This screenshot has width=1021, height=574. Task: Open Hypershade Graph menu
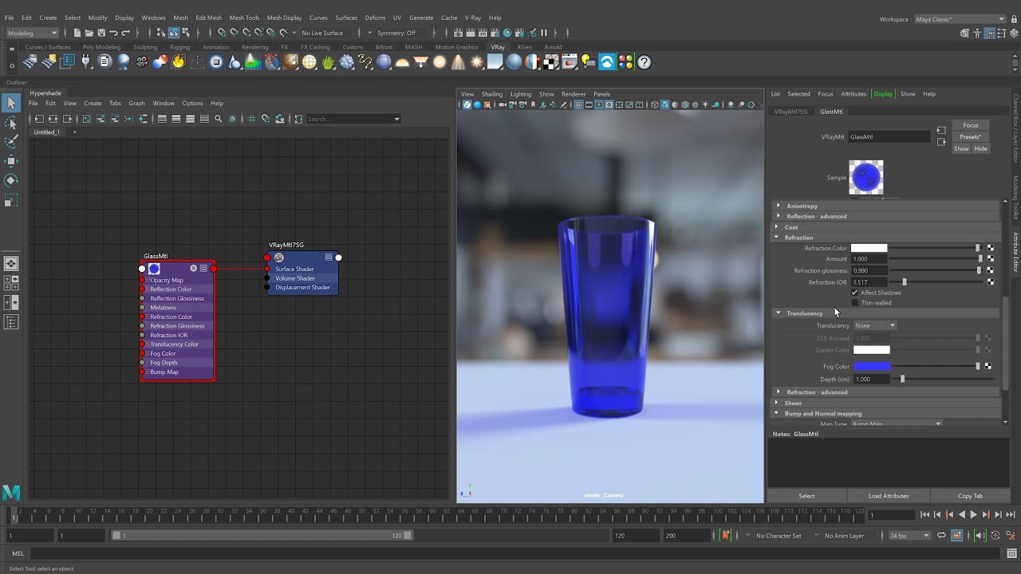pos(136,103)
